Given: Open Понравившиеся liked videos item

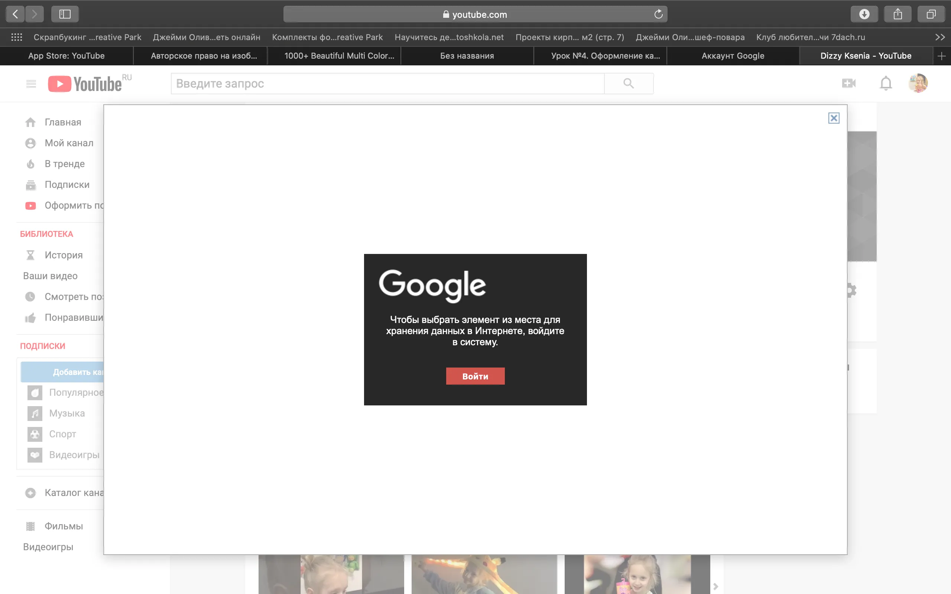Looking at the screenshot, I should (x=64, y=317).
